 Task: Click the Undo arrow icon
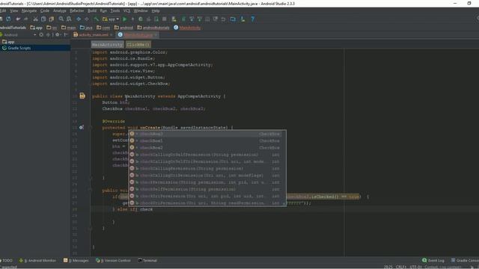point(18,19)
